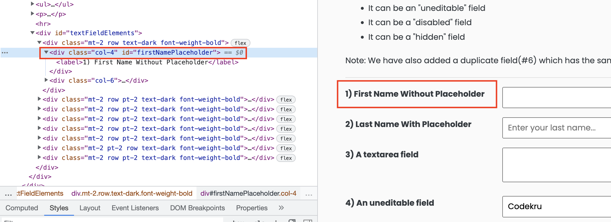
Task: Collapse the div#firstNamePlaceholder node
Action: (x=46, y=52)
